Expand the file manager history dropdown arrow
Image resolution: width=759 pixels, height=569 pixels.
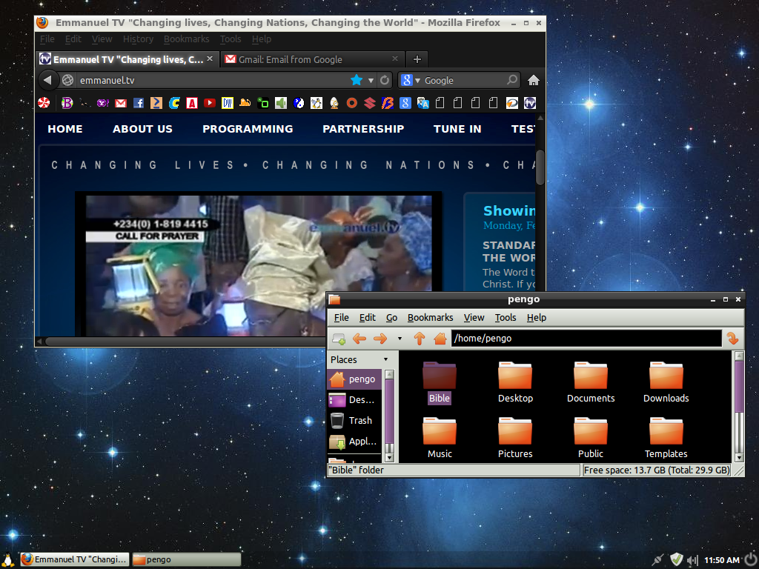tap(400, 339)
